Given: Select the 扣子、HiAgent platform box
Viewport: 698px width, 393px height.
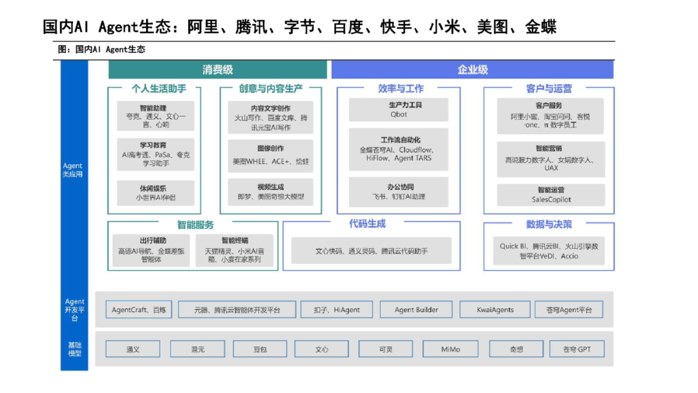Looking at the screenshot, I should click(x=337, y=310).
